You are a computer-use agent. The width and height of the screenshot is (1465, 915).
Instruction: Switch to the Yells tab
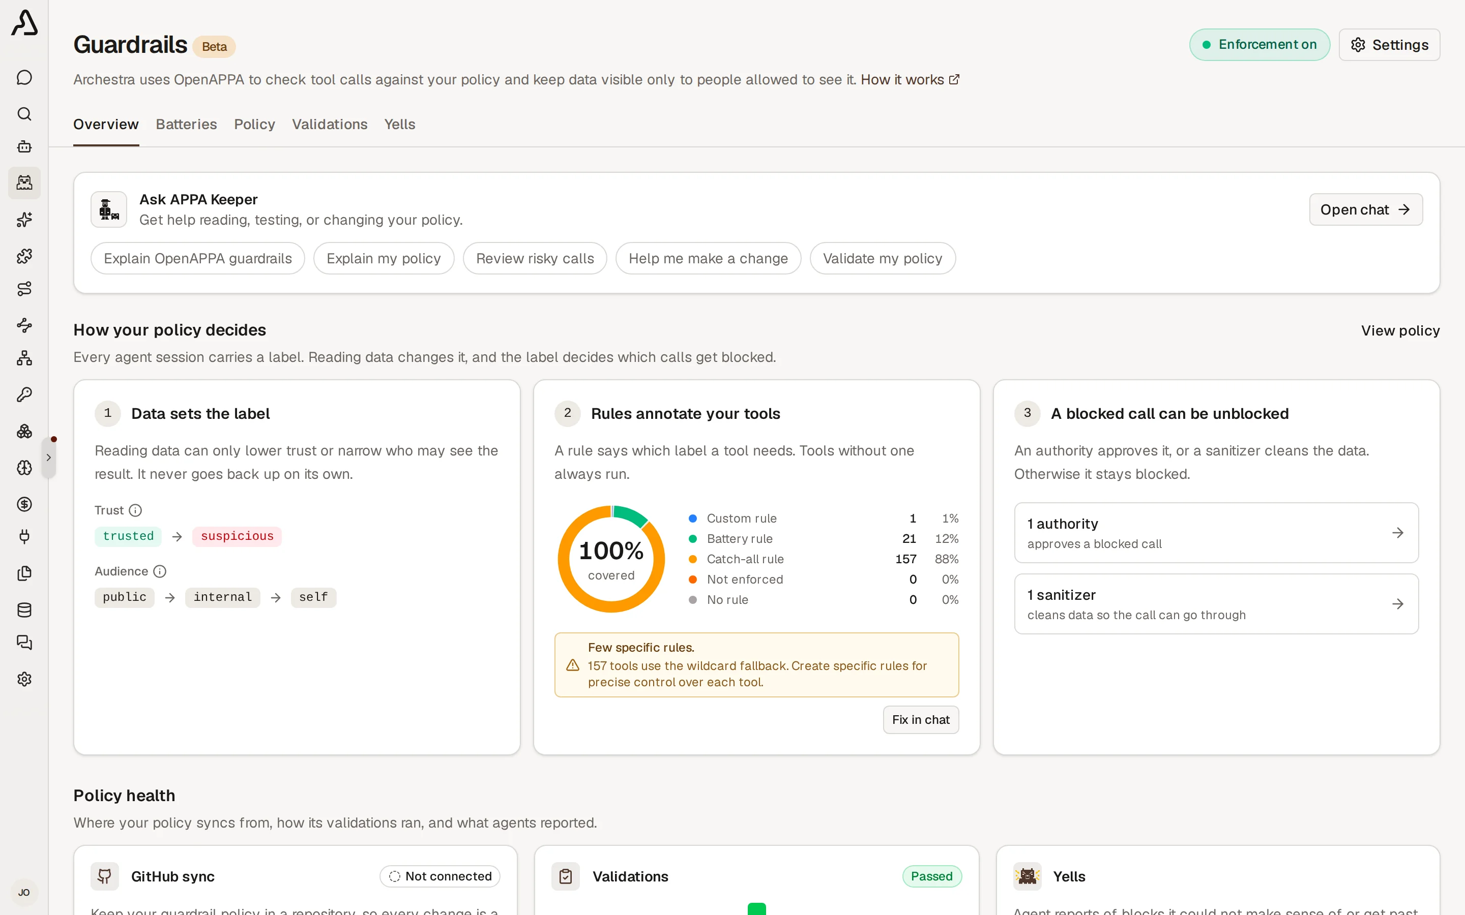(x=399, y=124)
